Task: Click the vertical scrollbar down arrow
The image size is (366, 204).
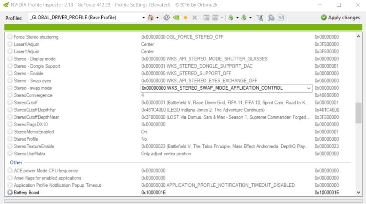Action: [x=358, y=192]
